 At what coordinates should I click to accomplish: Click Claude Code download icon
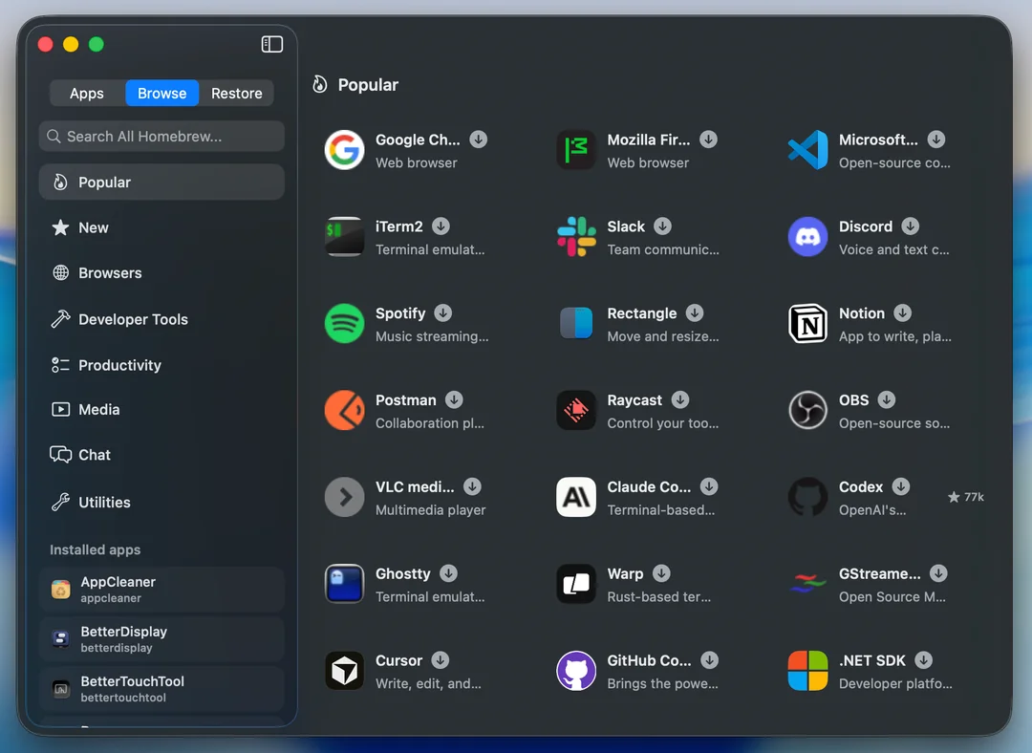tap(709, 487)
